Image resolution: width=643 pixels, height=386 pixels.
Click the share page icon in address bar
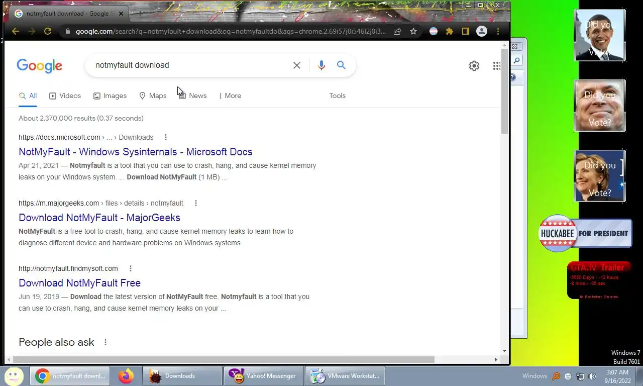pos(397,31)
